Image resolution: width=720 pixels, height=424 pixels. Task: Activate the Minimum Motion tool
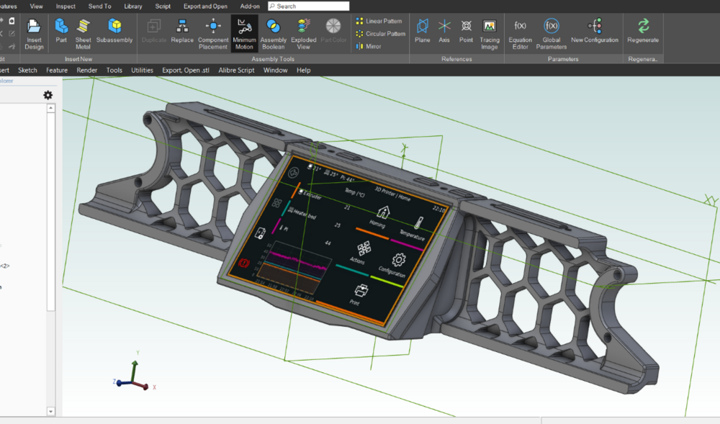[x=244, y=34]
